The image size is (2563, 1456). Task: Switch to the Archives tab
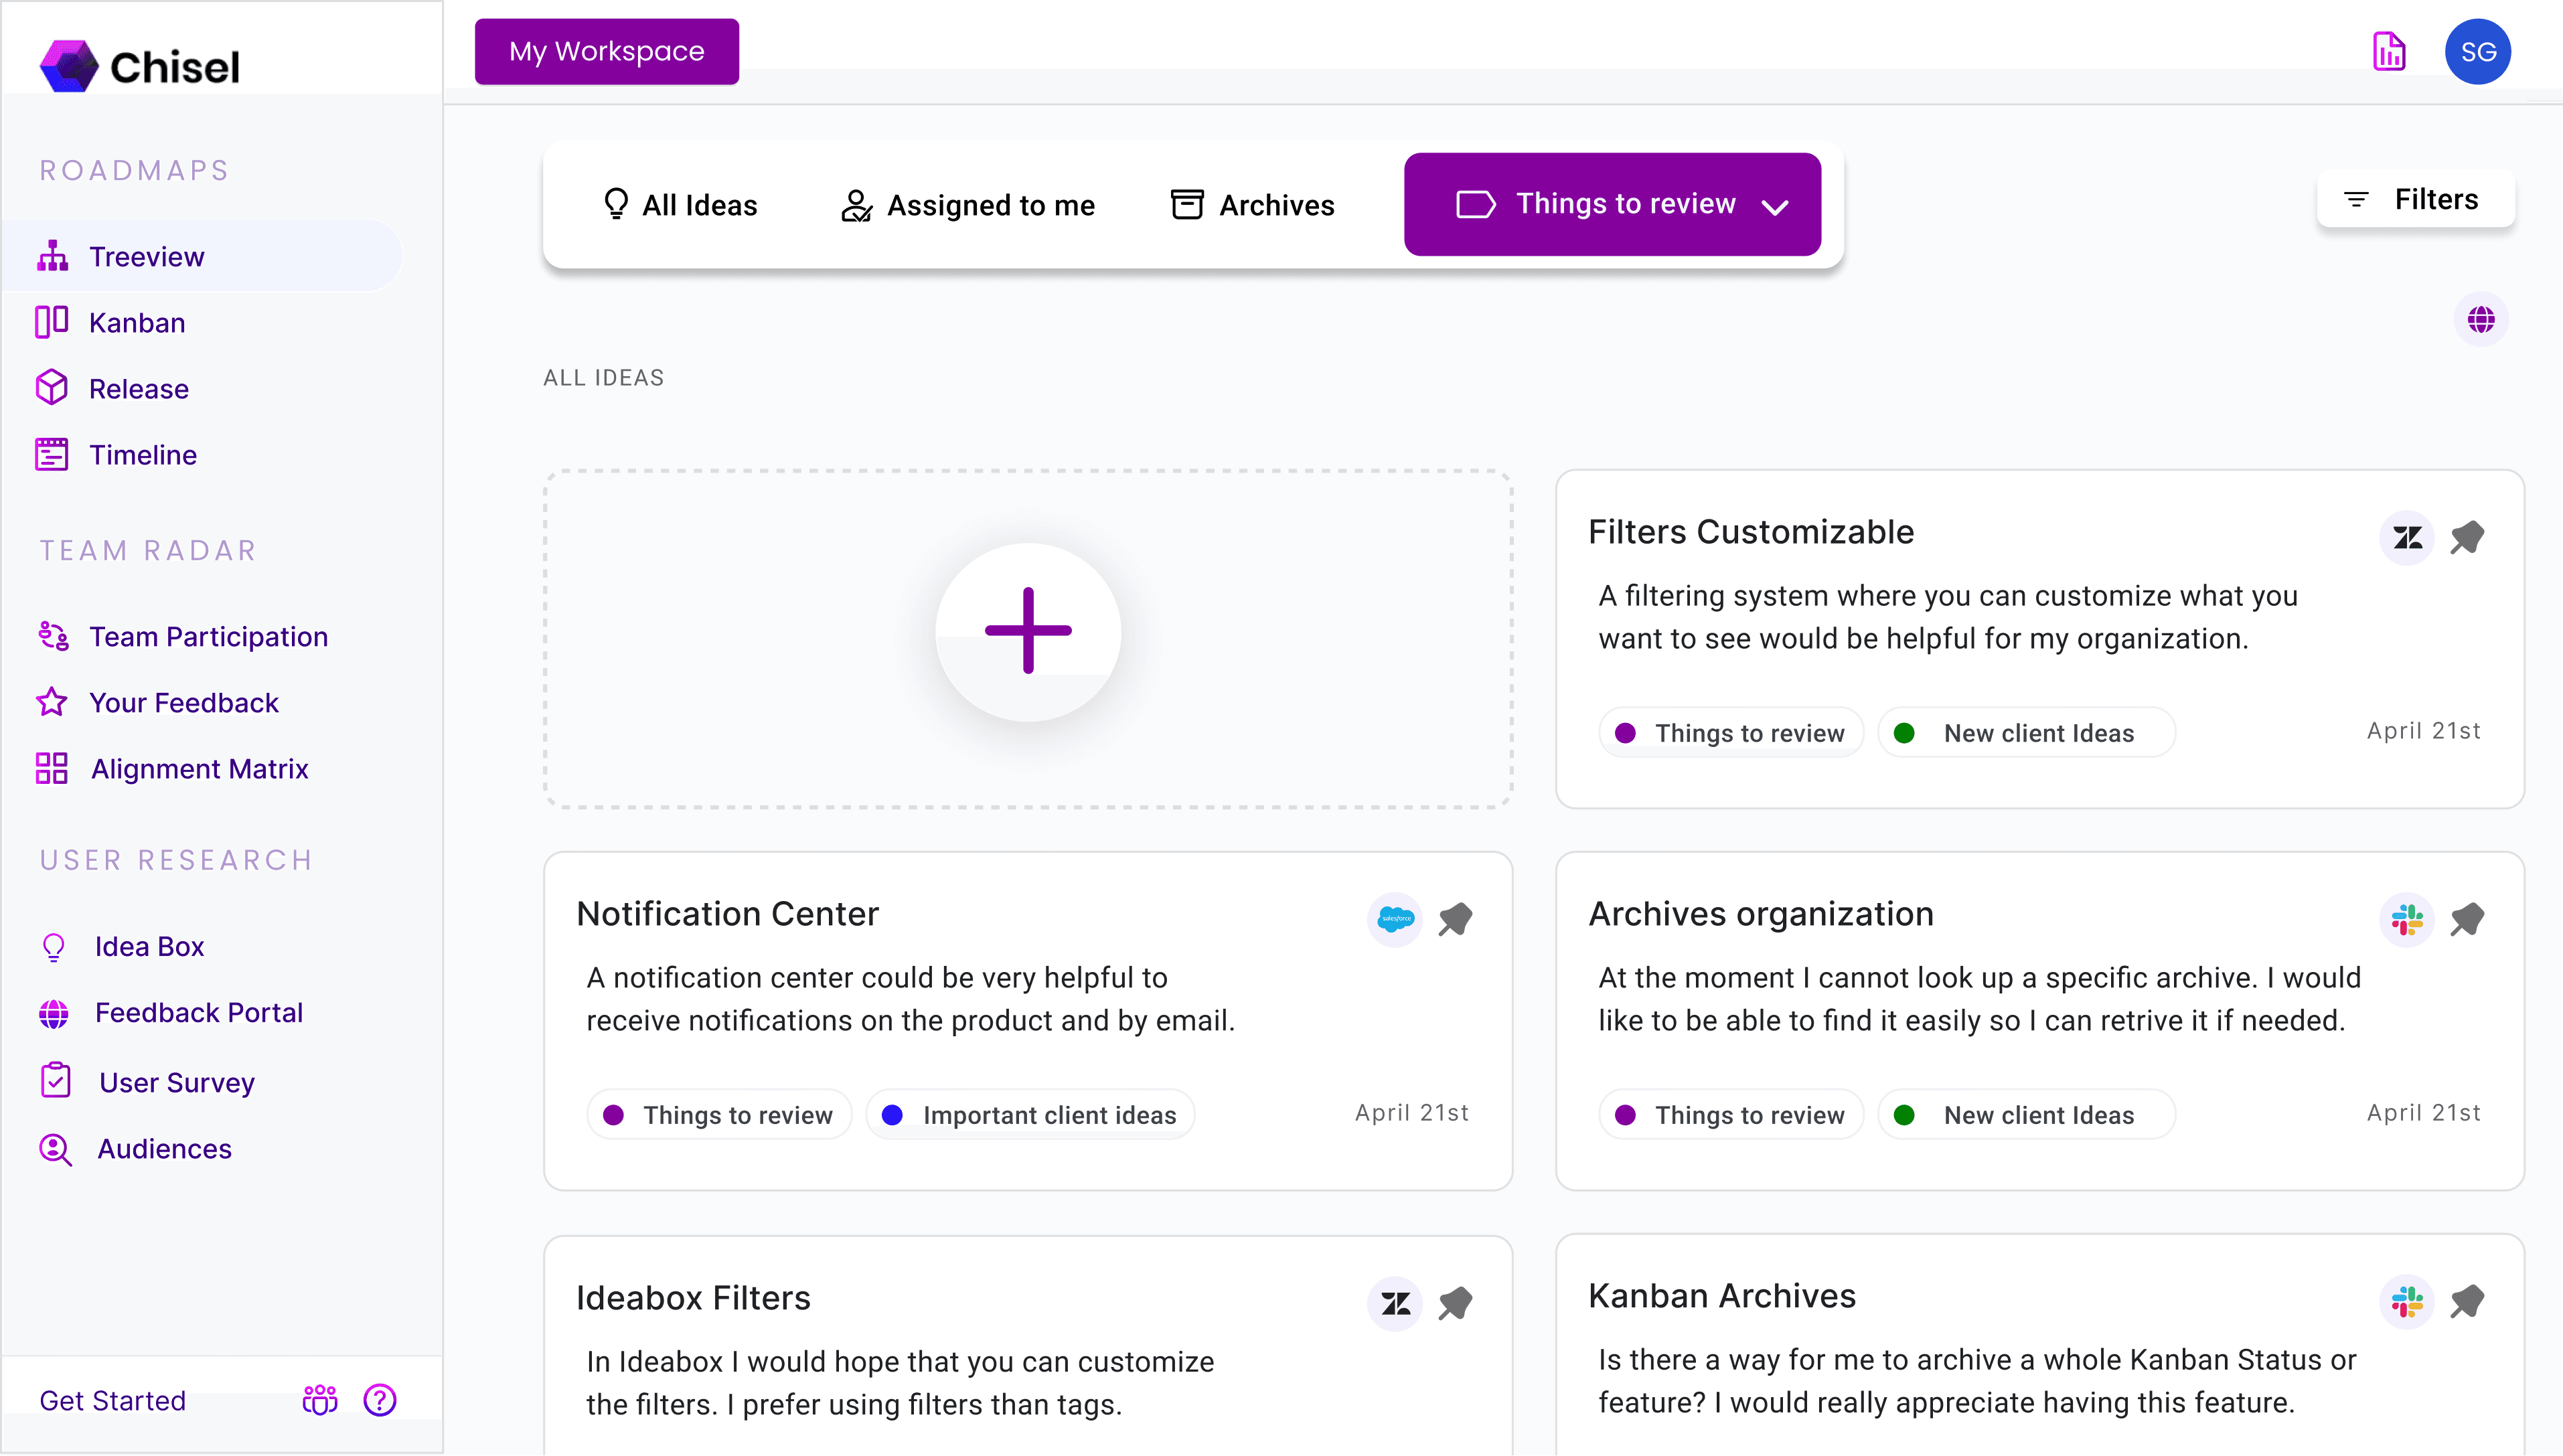pos(1252,205)
